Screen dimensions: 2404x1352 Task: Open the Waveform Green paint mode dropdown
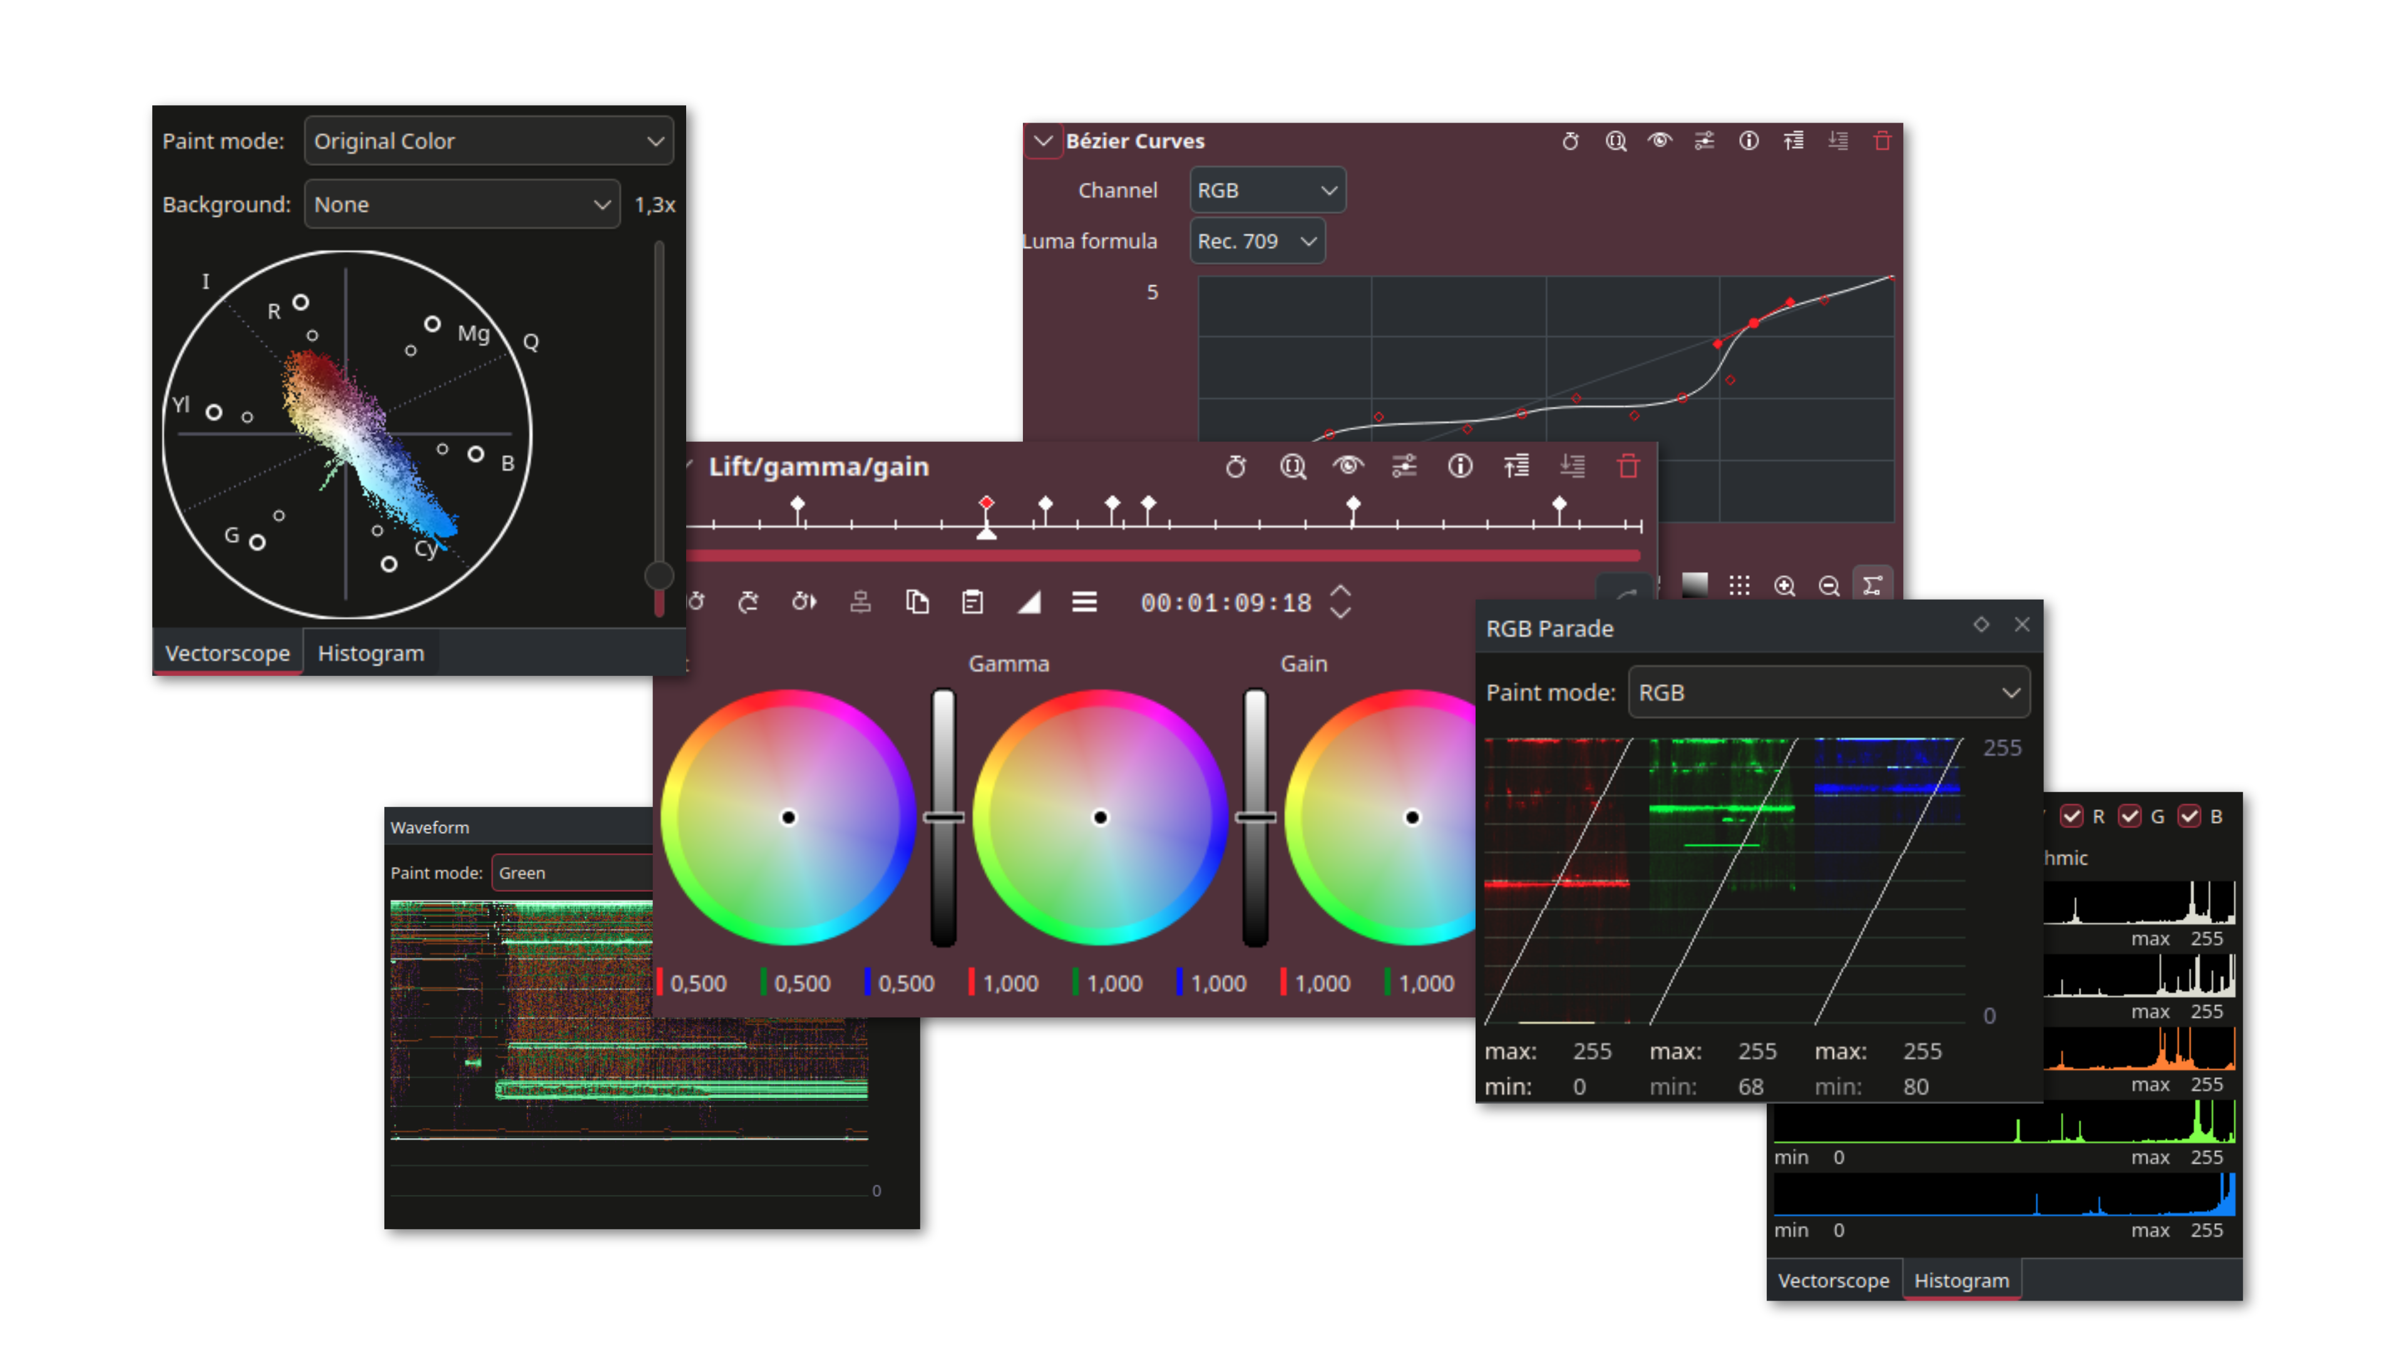[x=572, y=873]
